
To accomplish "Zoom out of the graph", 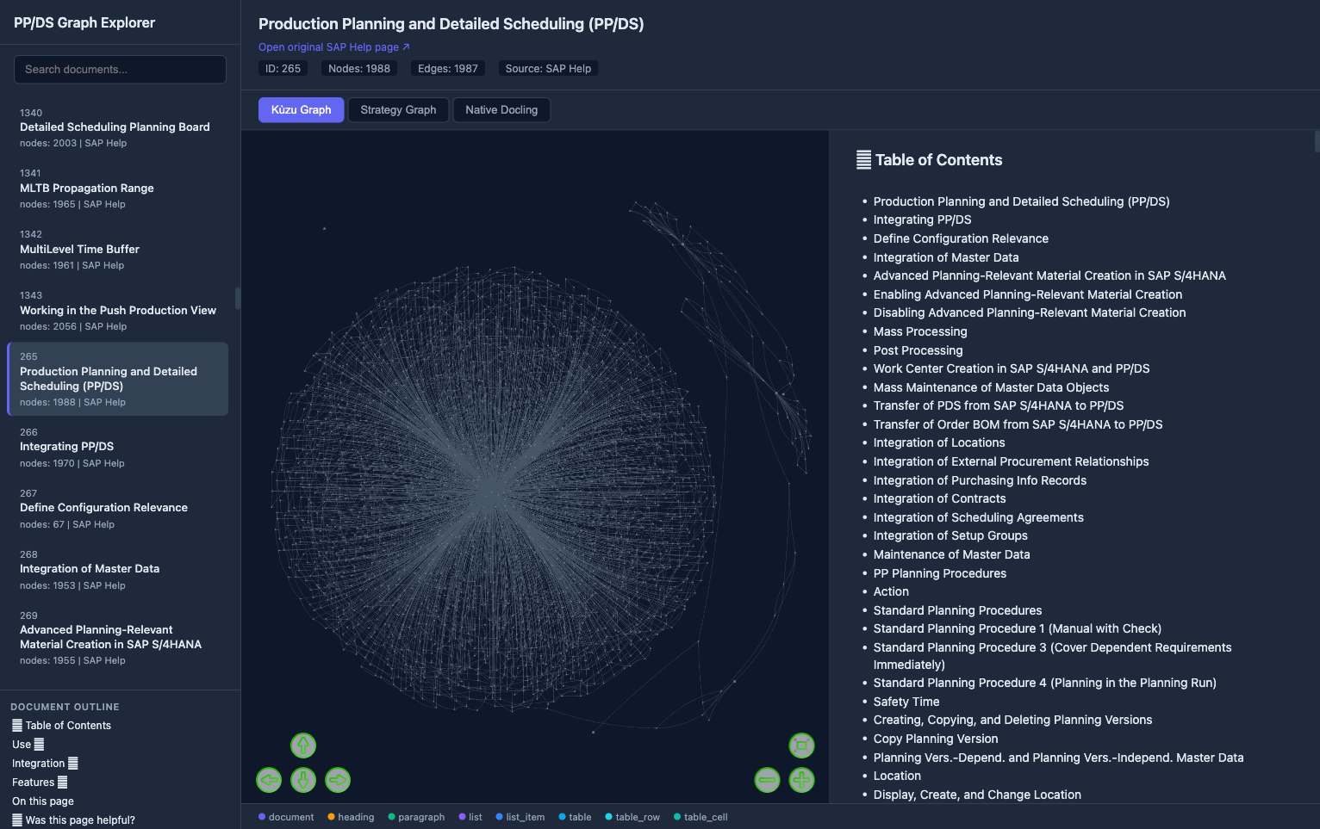I will point(767,780).
